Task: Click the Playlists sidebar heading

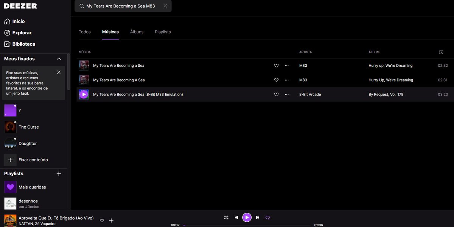Action: coord(14,173)
